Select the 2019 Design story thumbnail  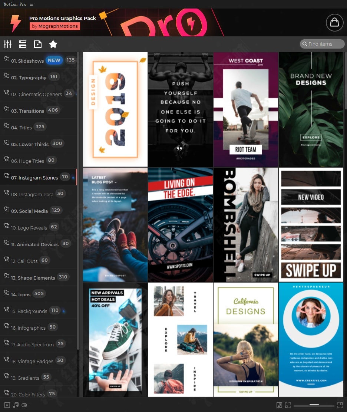115,109
